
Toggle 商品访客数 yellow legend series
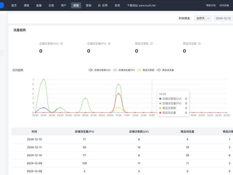pyautogui.click(x=146, y=70)
